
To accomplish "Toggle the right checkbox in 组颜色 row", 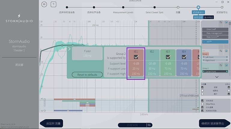I will [x=229, y=91].
